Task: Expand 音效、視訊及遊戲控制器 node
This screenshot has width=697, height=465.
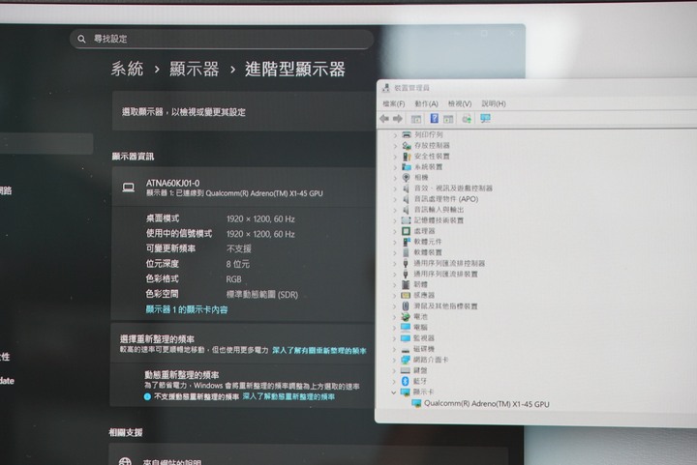Action: click(395, 189)
